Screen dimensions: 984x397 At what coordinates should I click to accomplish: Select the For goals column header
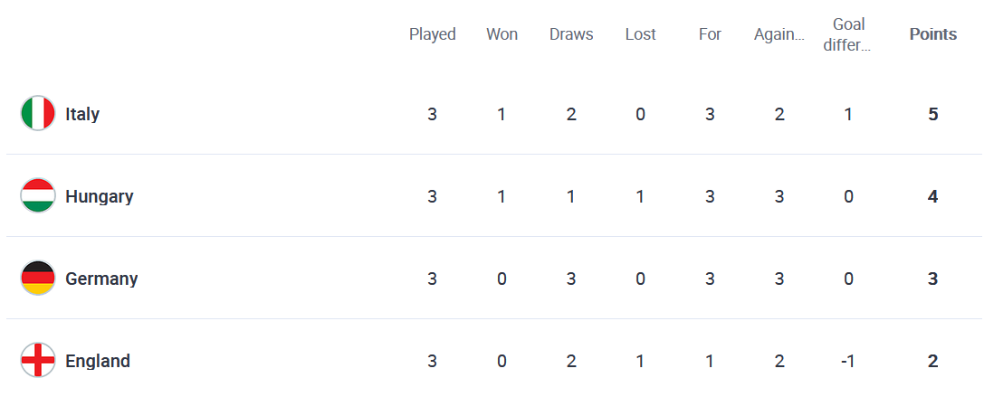(x=710, y=33)
